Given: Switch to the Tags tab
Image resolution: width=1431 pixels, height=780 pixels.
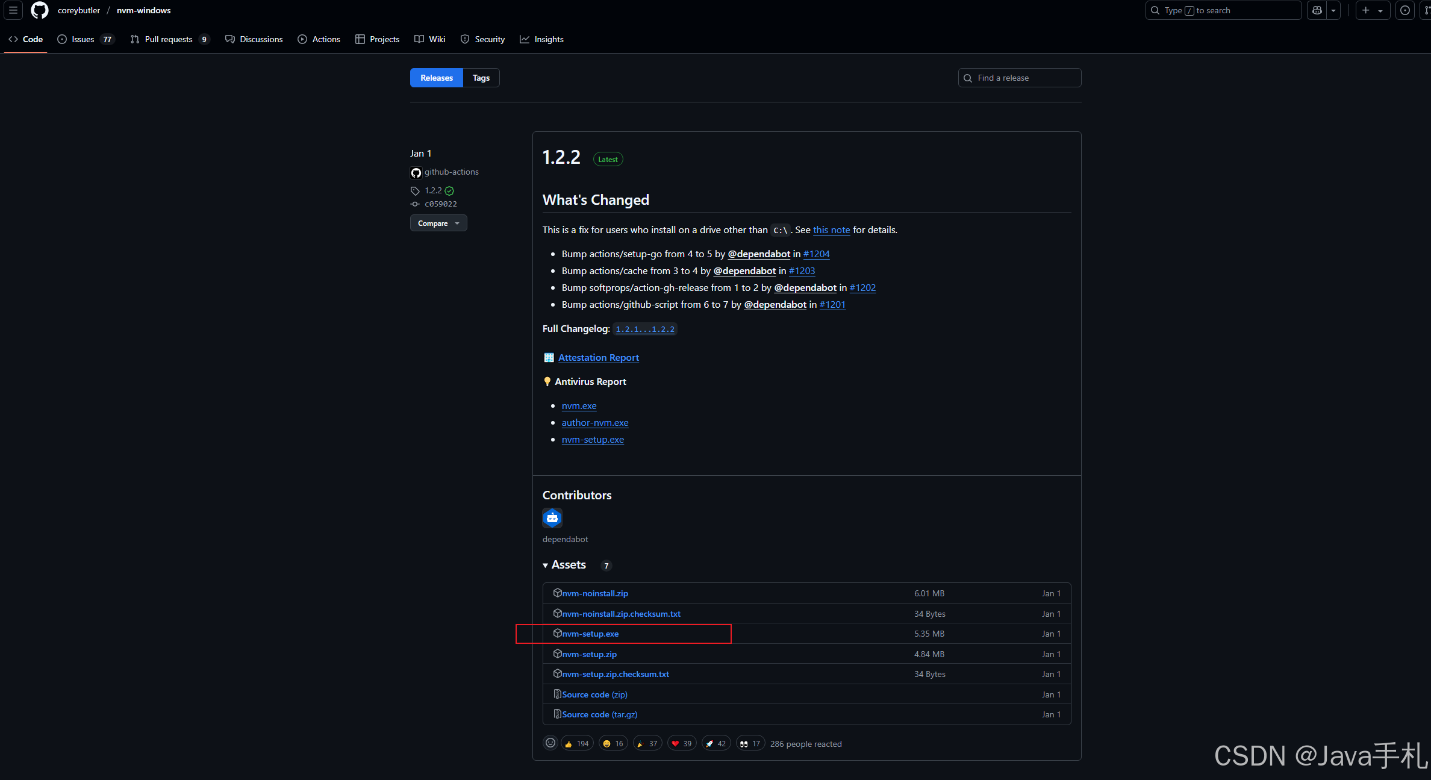Looking at the screenshot, I should coord(481,78).
